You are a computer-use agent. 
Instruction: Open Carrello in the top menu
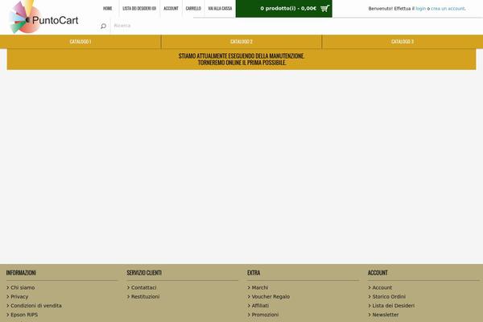pyautogui.click(x=193, y=8)
